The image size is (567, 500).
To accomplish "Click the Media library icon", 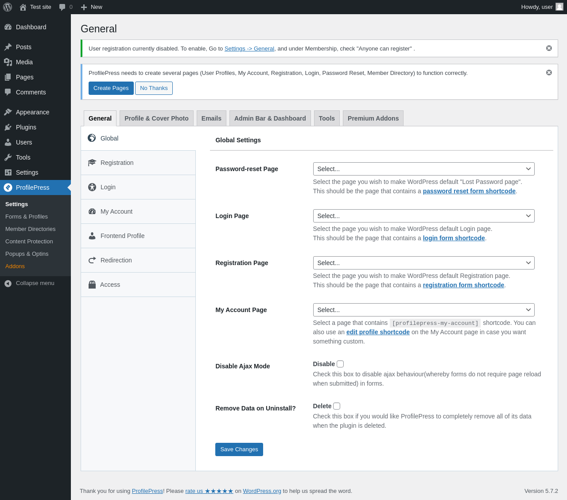I will (x=8, y=62).
